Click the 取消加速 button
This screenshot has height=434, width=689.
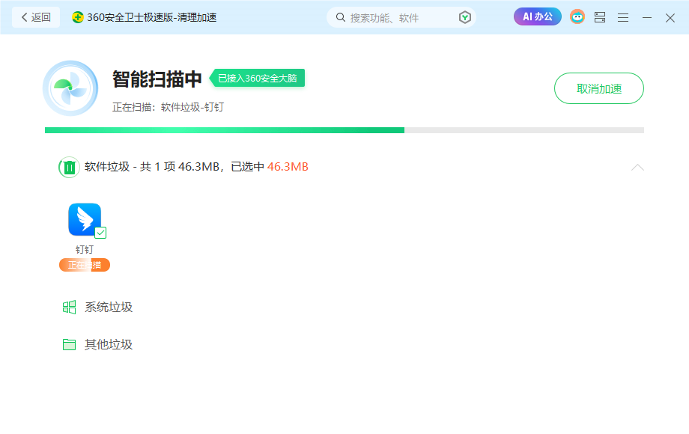coord(598,88)
